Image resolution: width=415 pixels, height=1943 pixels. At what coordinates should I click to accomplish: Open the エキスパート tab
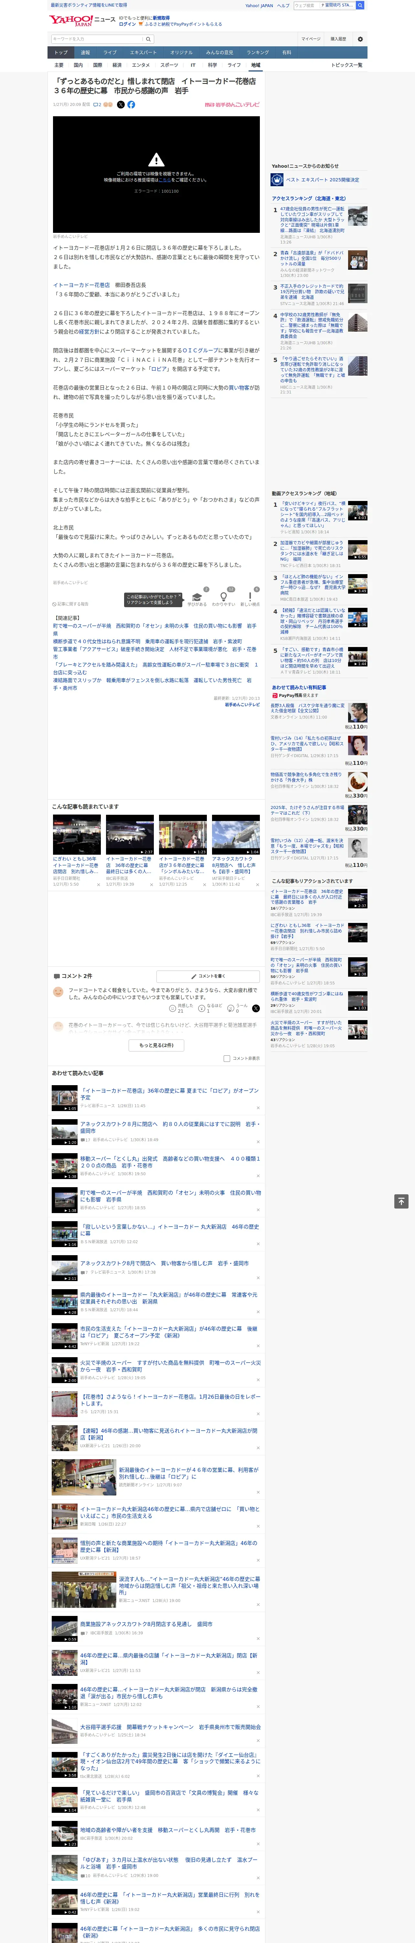(143, 53)
